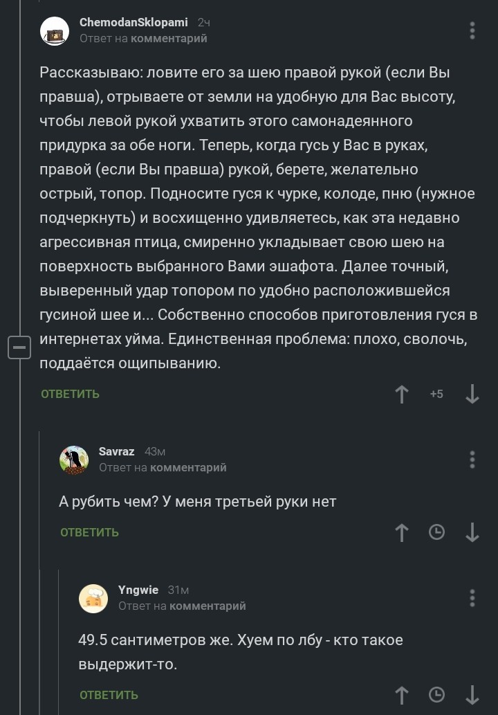Image resolution: width=498 pixels, height=715 pixels.
Task: Collapse the ChemodanSklopami comment thread
Action: pyautogui.click(x=19, y=347)
